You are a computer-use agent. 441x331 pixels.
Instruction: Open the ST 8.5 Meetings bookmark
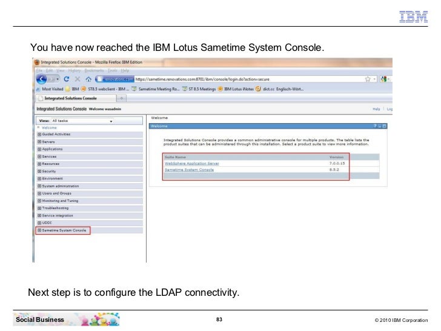pyautogui.click(x=199, y=89)
